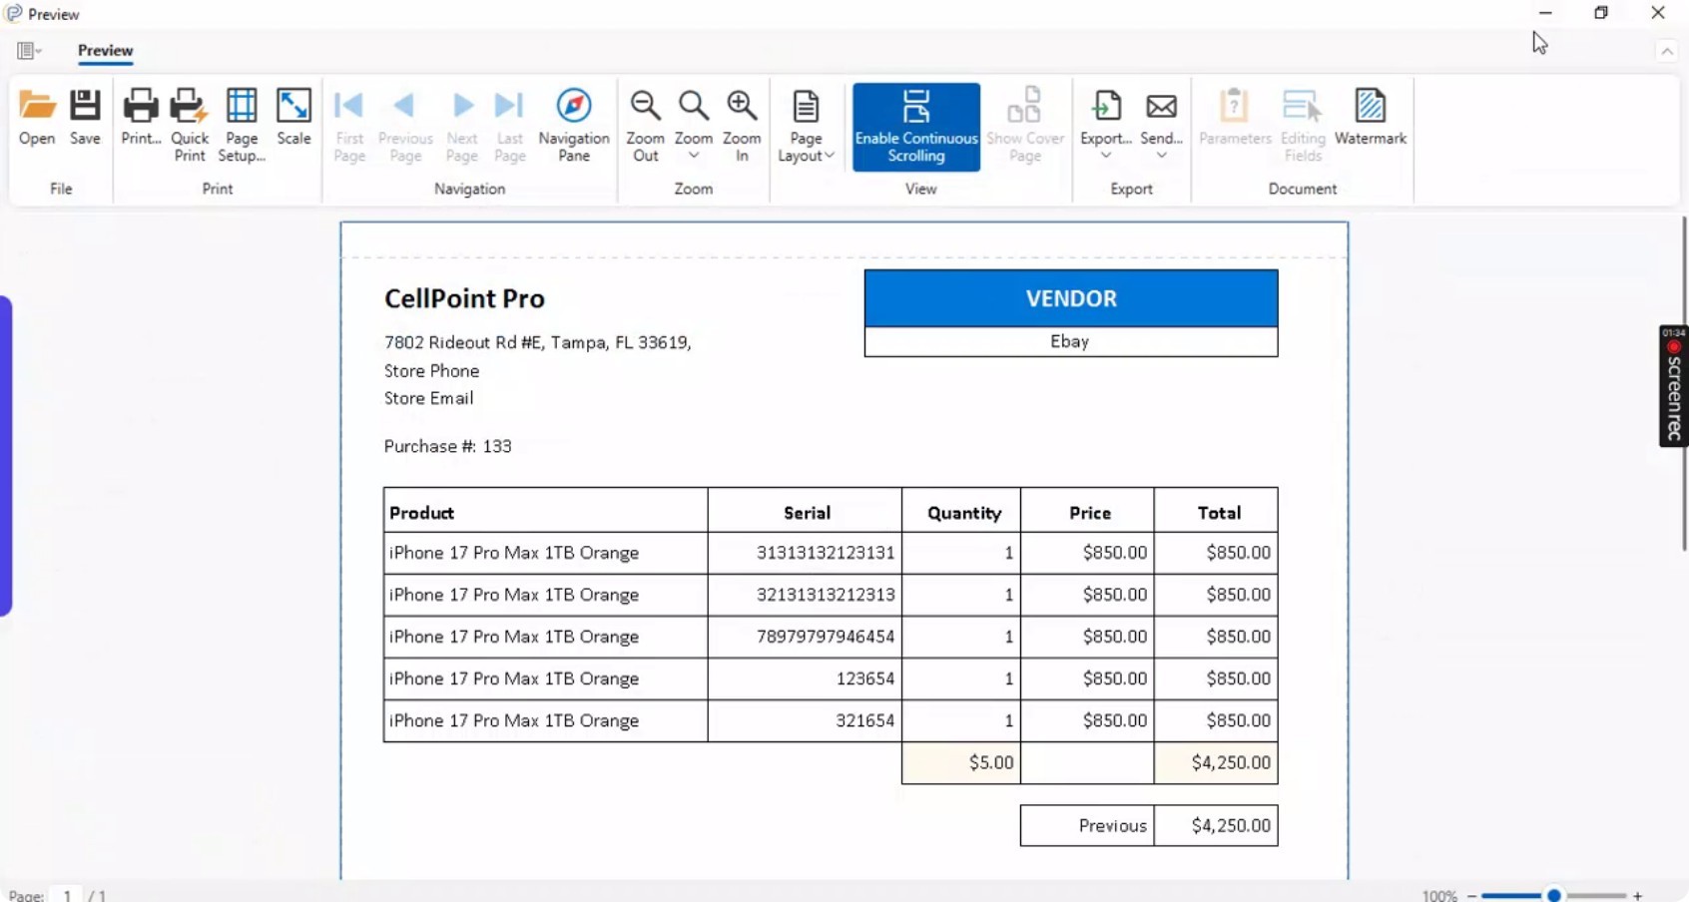1689x902 pixels.
Task: Click the current page number field
Action: coord(67,895)
